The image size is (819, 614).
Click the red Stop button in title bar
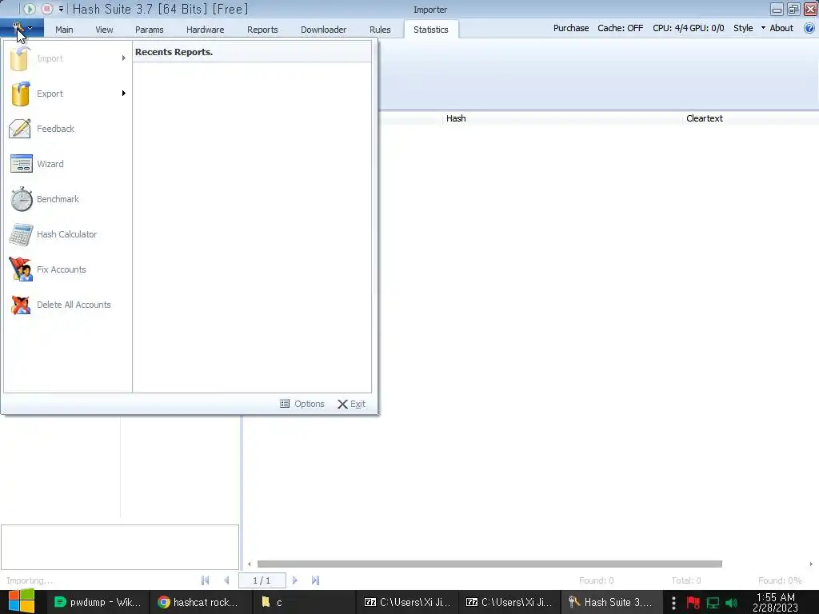47,9
